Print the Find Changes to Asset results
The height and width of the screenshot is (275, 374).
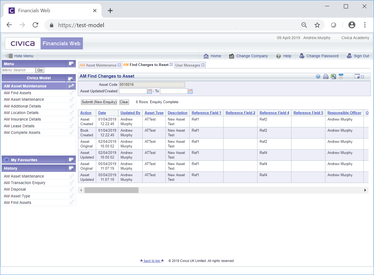[326, 77]
